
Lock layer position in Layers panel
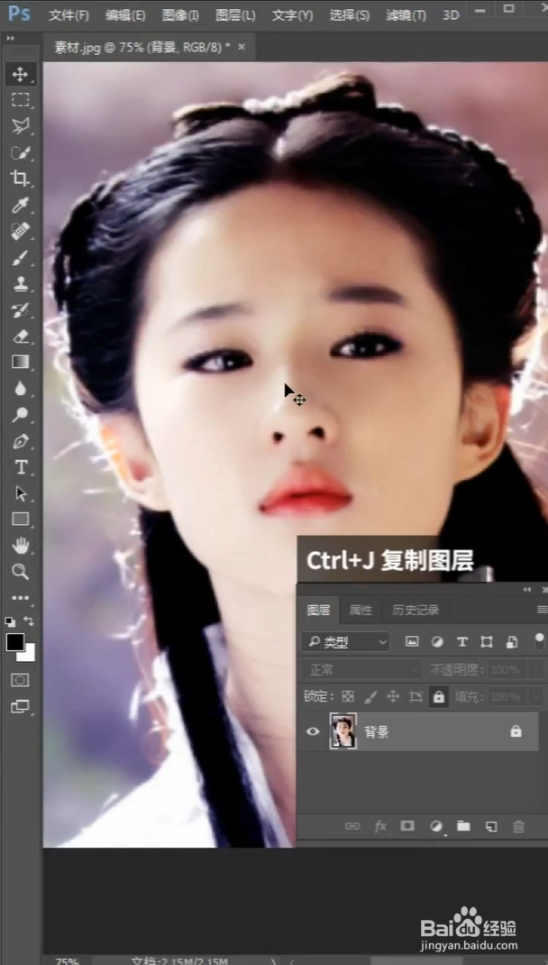(393, 696)
